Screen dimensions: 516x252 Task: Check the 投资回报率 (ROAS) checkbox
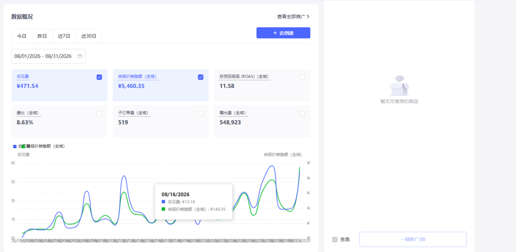[x=302, y=77]
